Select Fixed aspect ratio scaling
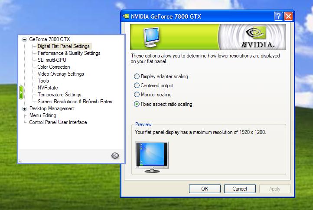The height and width of the screenshot is (210, 313). pyautogui.click(x=163, y=104)
